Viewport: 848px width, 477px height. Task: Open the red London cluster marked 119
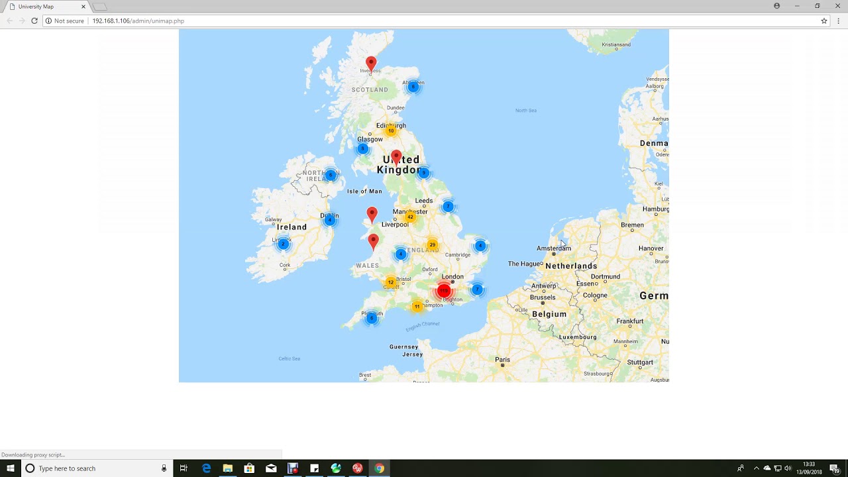click(444, 291)
